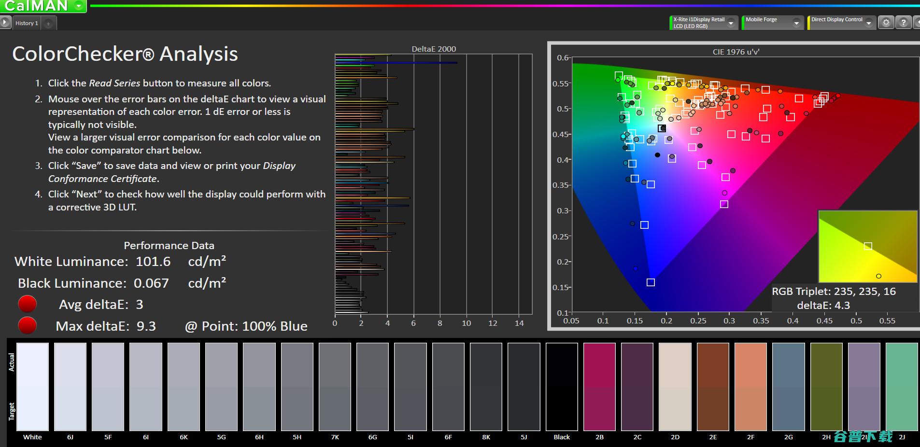Image resolution: width=920 pixels, height=447 pixels.
Task: Select the Black swatch
Action: click(x=562, y=387)
